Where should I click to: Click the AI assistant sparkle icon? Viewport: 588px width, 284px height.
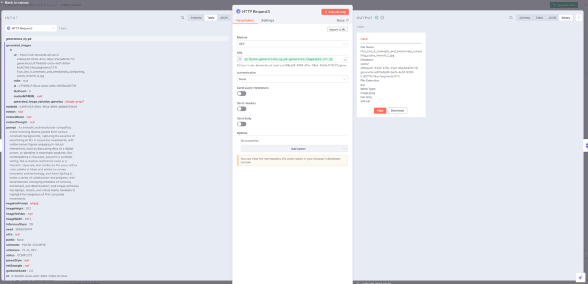click(x=580, y=277)
